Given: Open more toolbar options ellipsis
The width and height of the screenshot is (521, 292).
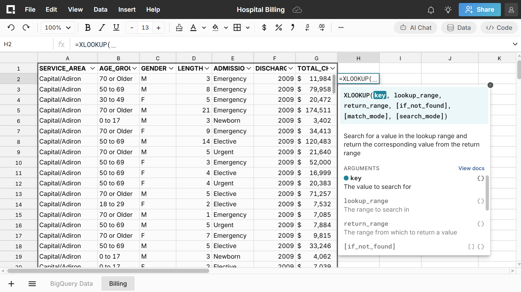Looking at the screenshot, I should click(x=341, y=28).
